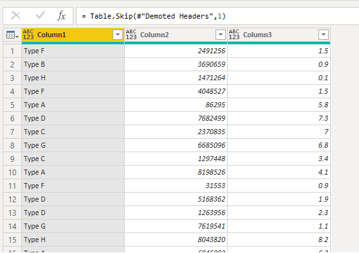Screen dimensions: 359x253
Task: Click the Type H cell in row 15
Action: (x=73, y=240)
